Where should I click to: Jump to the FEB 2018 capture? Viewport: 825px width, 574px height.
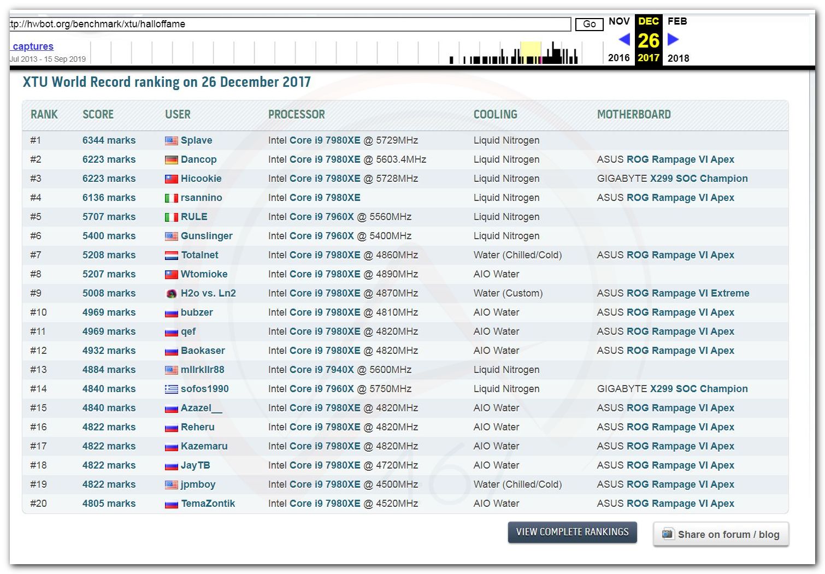[x=677, y=21]
